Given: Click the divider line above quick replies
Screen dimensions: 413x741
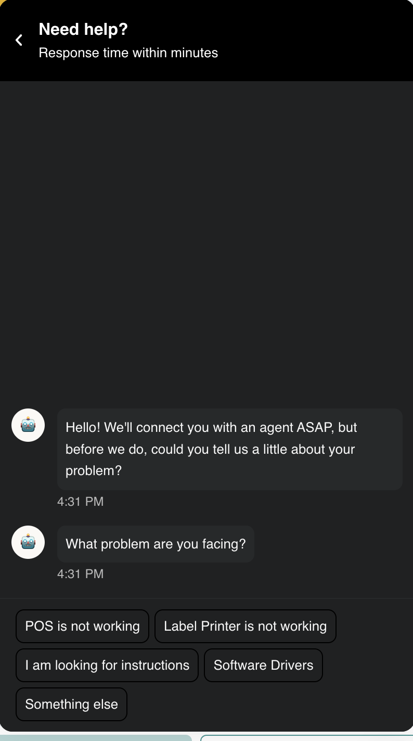Looking at the screenshot, I should tap(206, 598).
